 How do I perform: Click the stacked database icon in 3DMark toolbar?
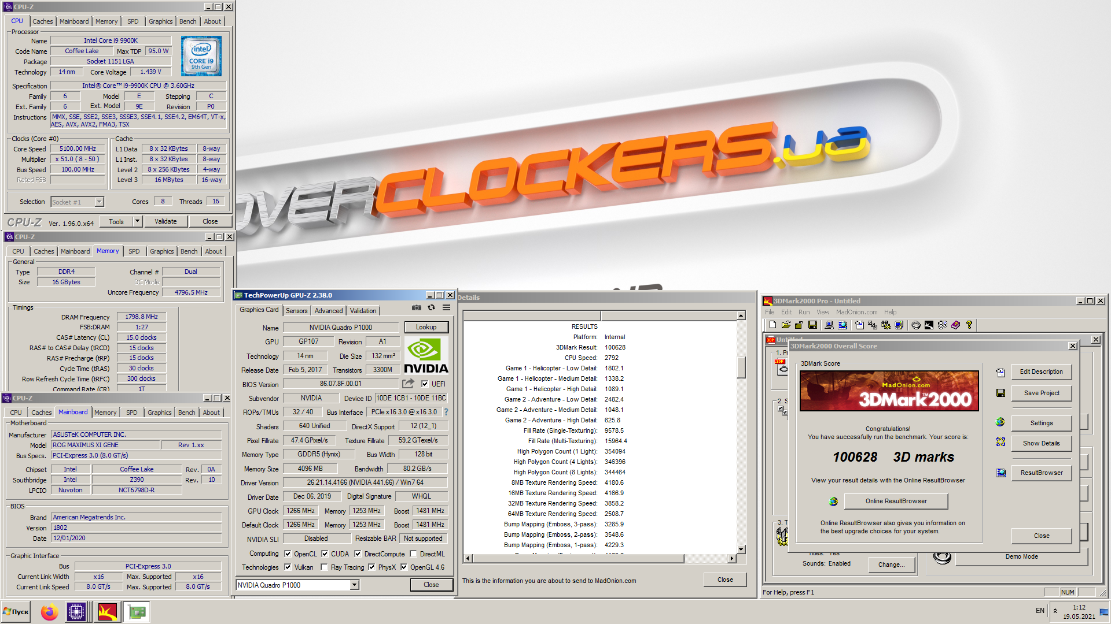pyautogui.click(x=942, y=325)
